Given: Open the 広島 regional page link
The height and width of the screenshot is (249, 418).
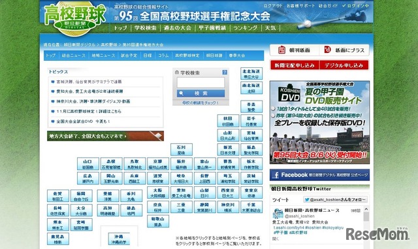Looking at the screenshot, I should pos(88,176).
